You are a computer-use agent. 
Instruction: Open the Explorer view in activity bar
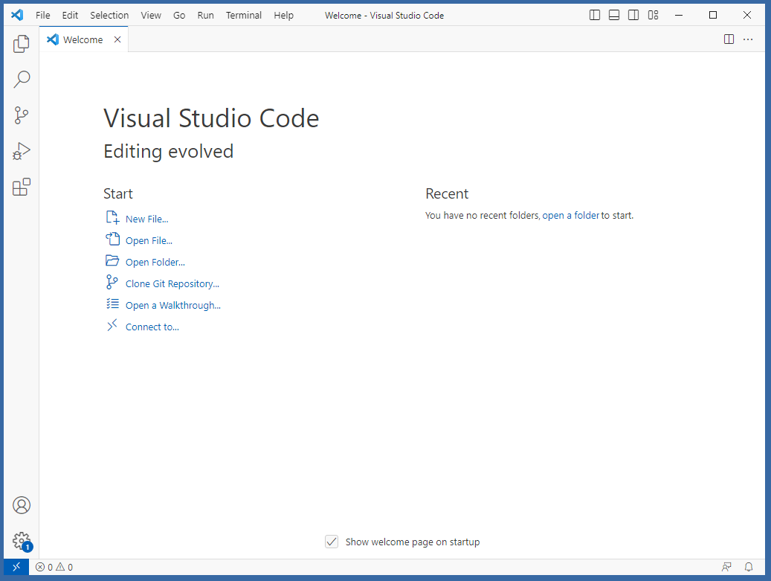tap(22, 45)
